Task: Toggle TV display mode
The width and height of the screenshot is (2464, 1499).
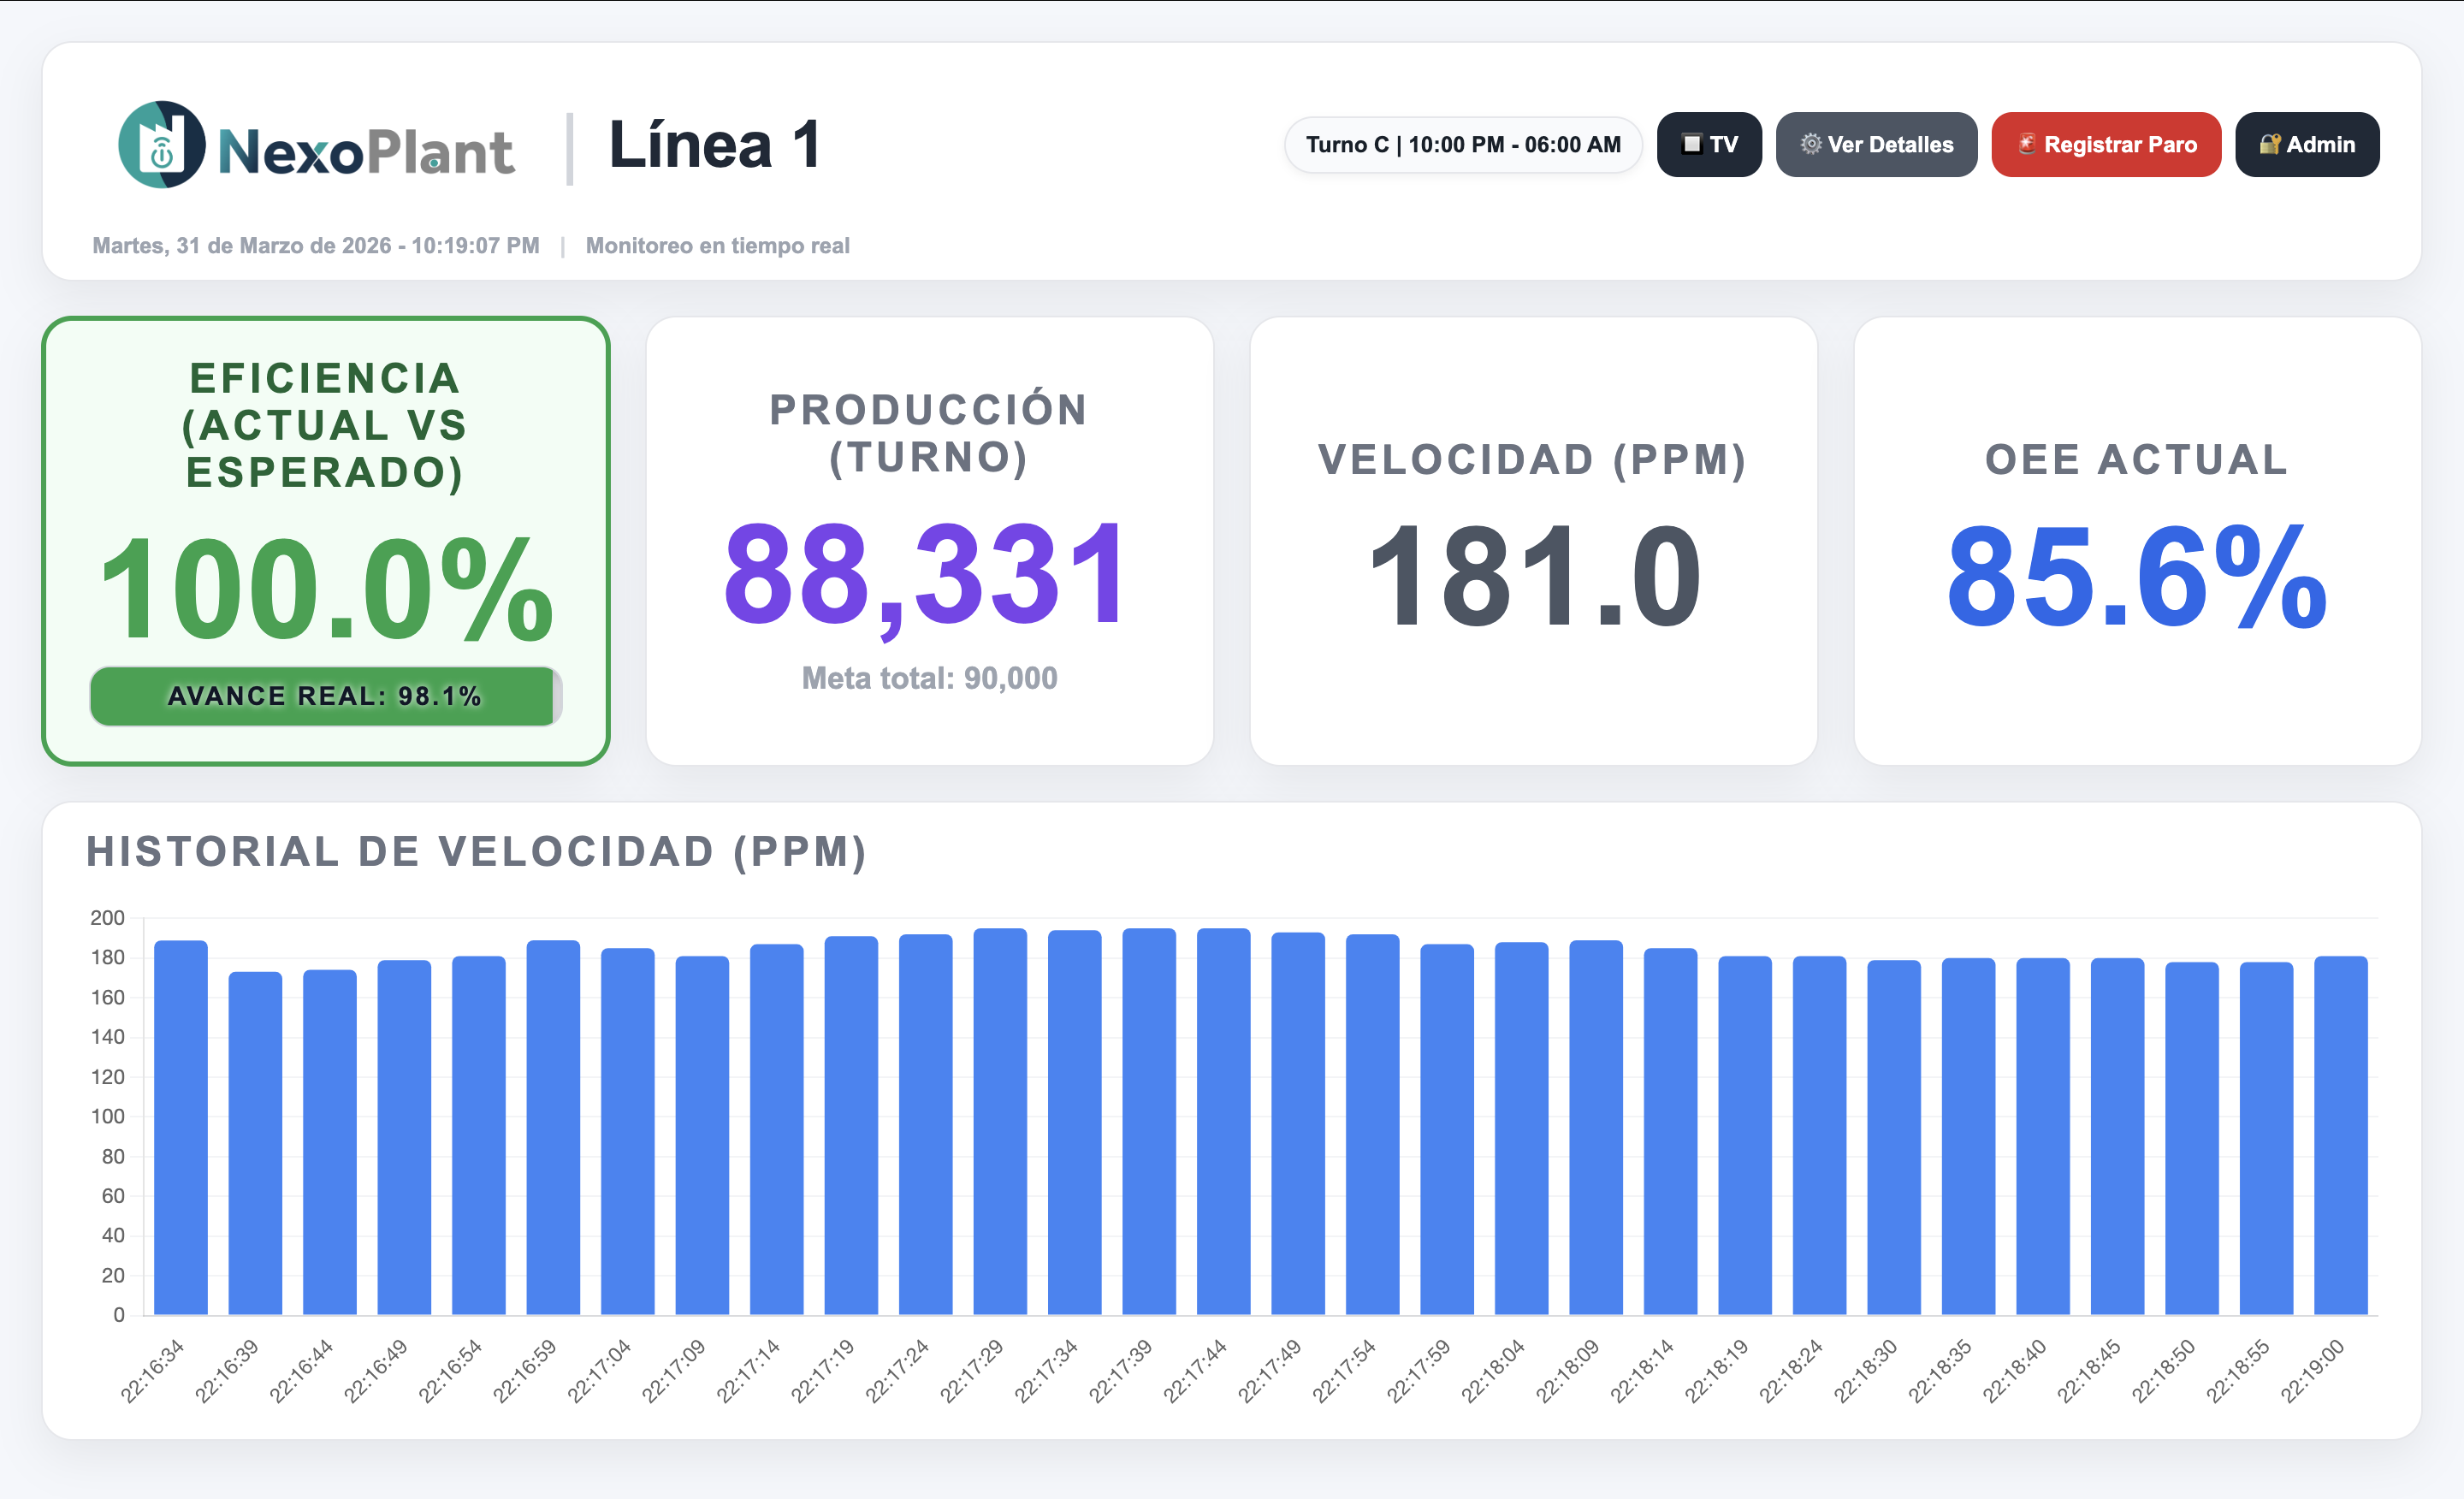Action: [x=1710, y=145]
